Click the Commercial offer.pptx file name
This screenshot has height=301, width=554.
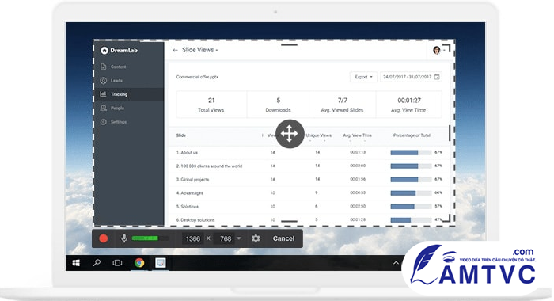(197, 77)
